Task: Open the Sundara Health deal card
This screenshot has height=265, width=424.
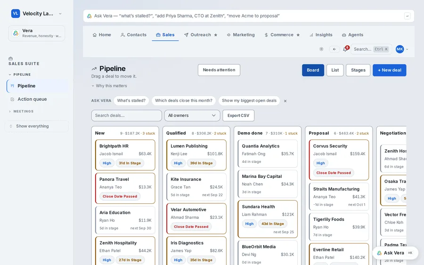Action: (268, 219)
